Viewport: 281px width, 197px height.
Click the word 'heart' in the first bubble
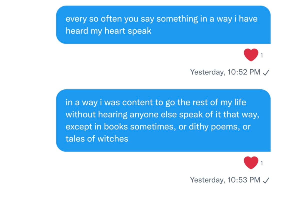pos(113,31)
